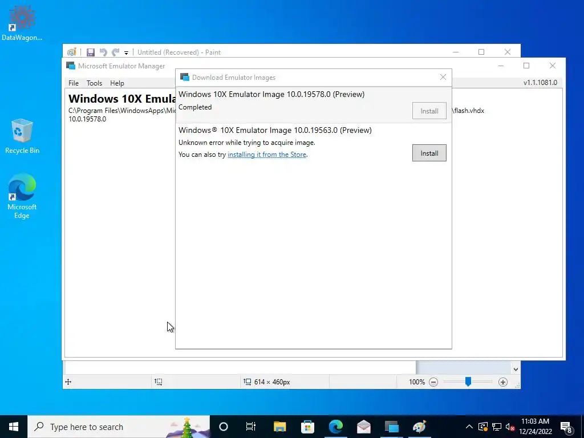
Task: Open the Action Center notifications icon
Action: pos(566,427)
